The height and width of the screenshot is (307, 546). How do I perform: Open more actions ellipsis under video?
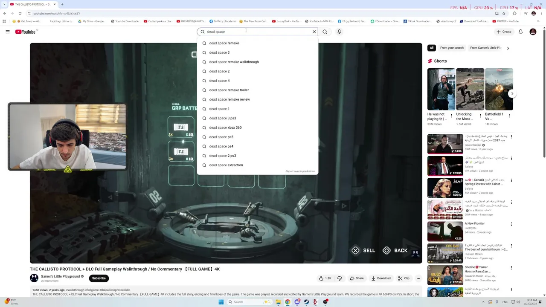click(418, 278)
